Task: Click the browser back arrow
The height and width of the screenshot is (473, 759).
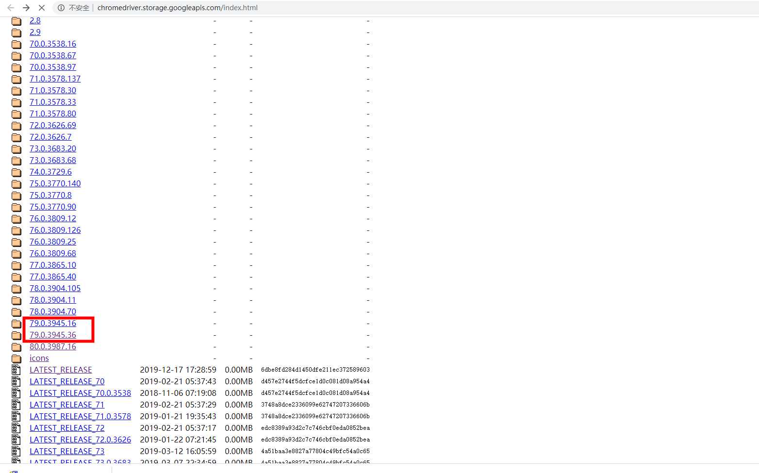Action: pyautogui.click(x=11, y=8)
